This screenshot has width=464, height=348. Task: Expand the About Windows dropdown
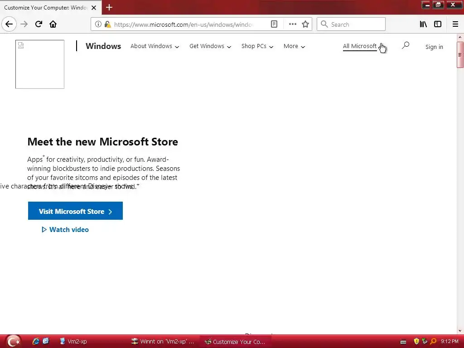(155, 46)
